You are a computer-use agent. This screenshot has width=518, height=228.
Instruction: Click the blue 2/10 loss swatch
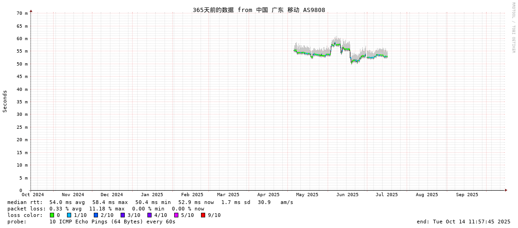pos(96,215)
